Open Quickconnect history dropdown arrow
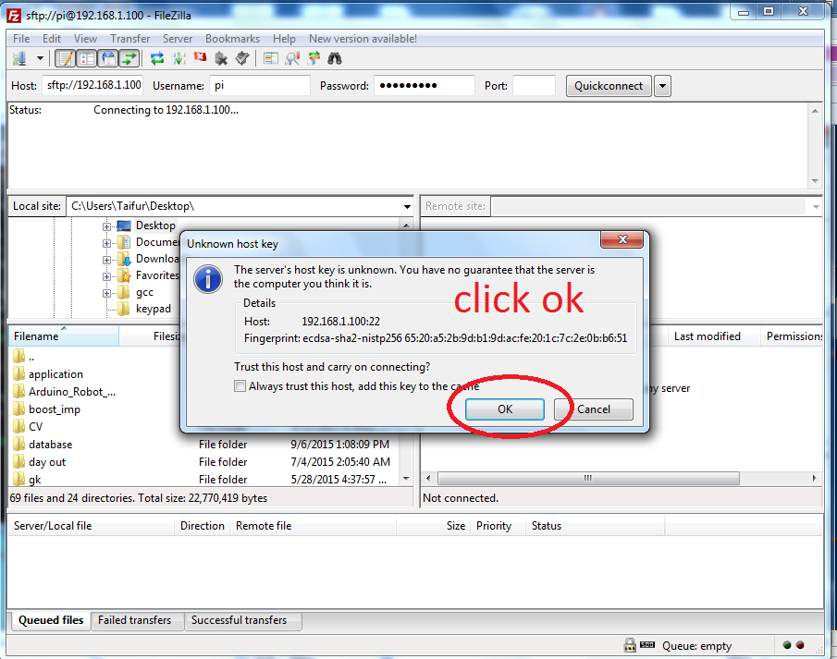The height and width of the screenshot is (659, 837). tap(662, 86)
